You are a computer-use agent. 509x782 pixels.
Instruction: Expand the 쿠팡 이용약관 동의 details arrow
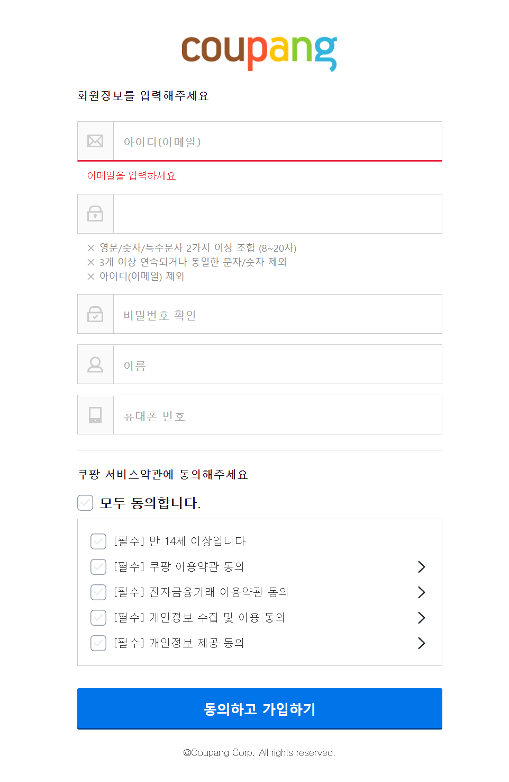point(421,567)
